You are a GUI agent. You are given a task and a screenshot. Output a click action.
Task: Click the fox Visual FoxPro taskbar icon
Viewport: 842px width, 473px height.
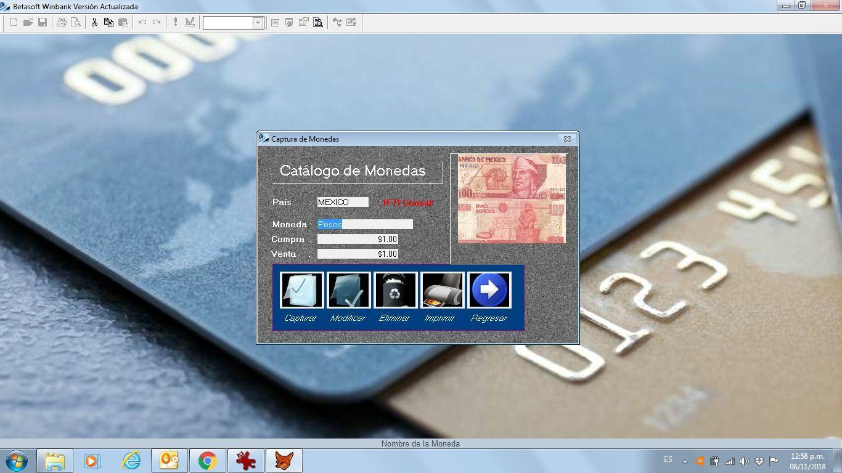coord(284,461)
